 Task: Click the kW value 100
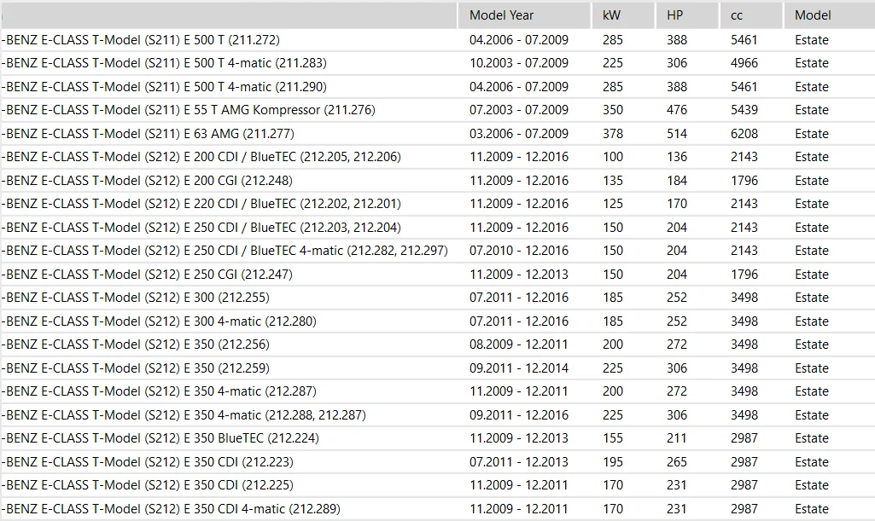[x=613, y=157]
